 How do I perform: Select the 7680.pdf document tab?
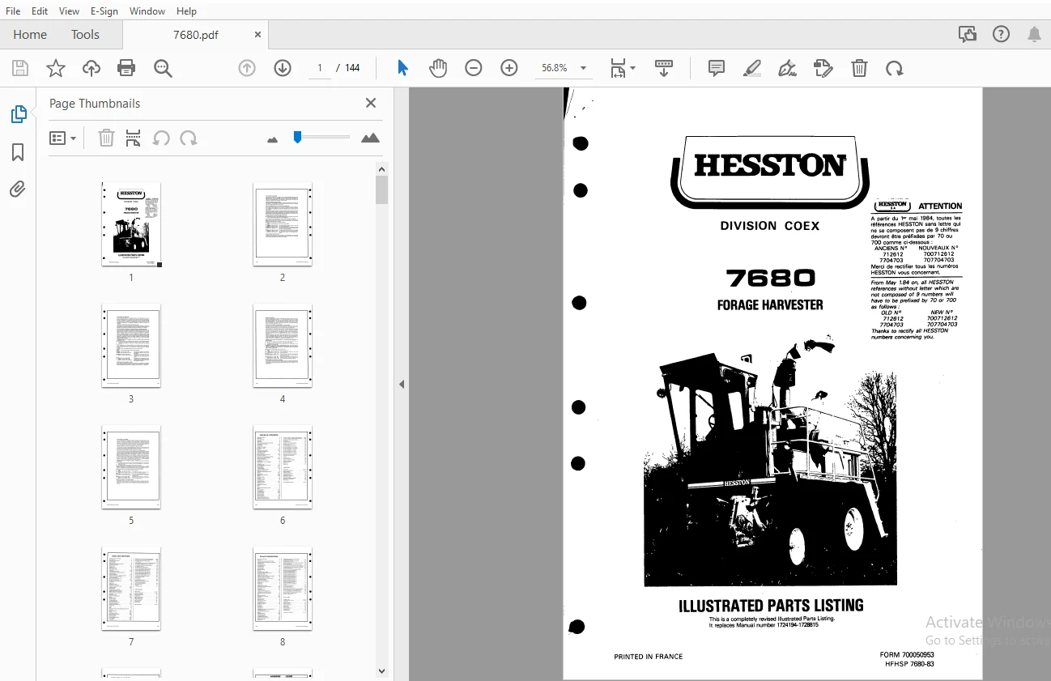coord(196,35)
